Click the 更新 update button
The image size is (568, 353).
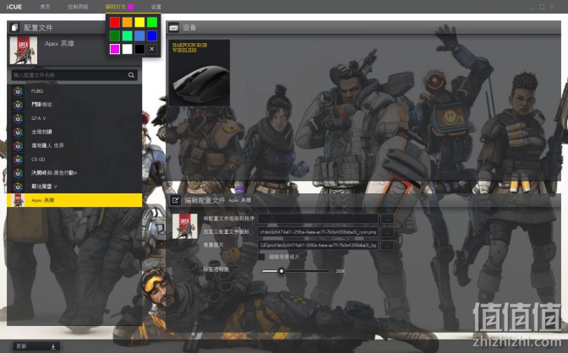pos(36,346)
